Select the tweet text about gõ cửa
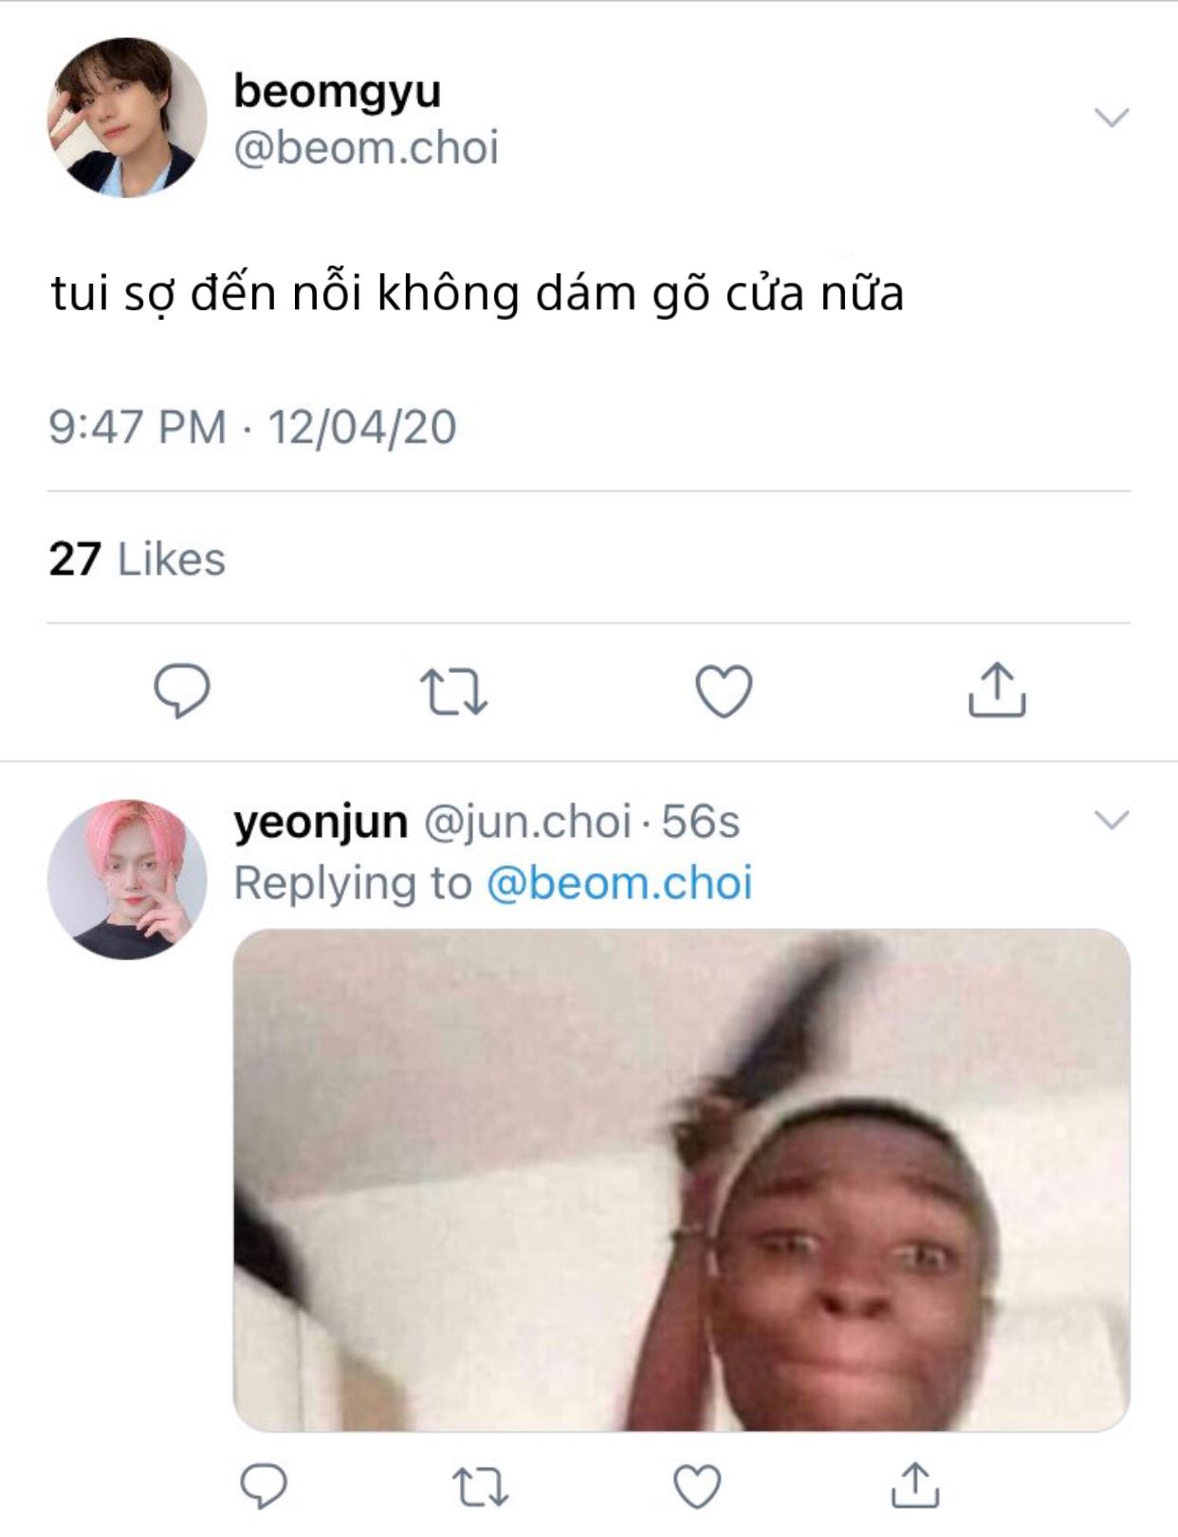Viewport: 1178px width, 1537px height. click(x=477, y=293)
